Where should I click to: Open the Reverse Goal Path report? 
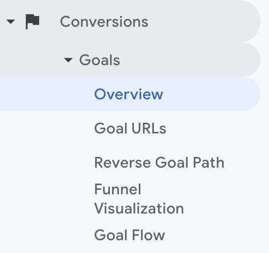click(159, 162)
